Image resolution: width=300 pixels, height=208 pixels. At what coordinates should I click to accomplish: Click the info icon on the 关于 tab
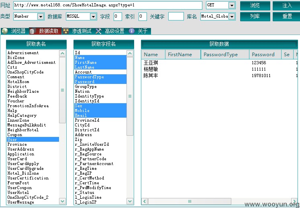132,31
